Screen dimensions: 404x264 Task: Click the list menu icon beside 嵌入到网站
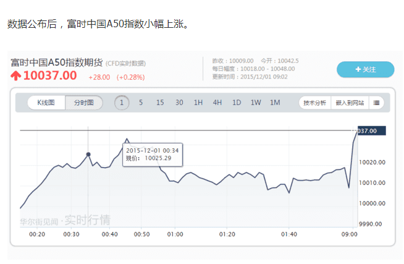(376, 103)
